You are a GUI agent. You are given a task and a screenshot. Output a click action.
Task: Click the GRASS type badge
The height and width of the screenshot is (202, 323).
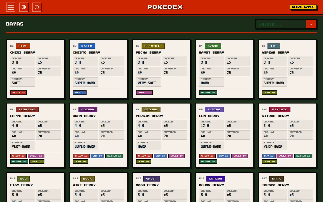[213, 46]
